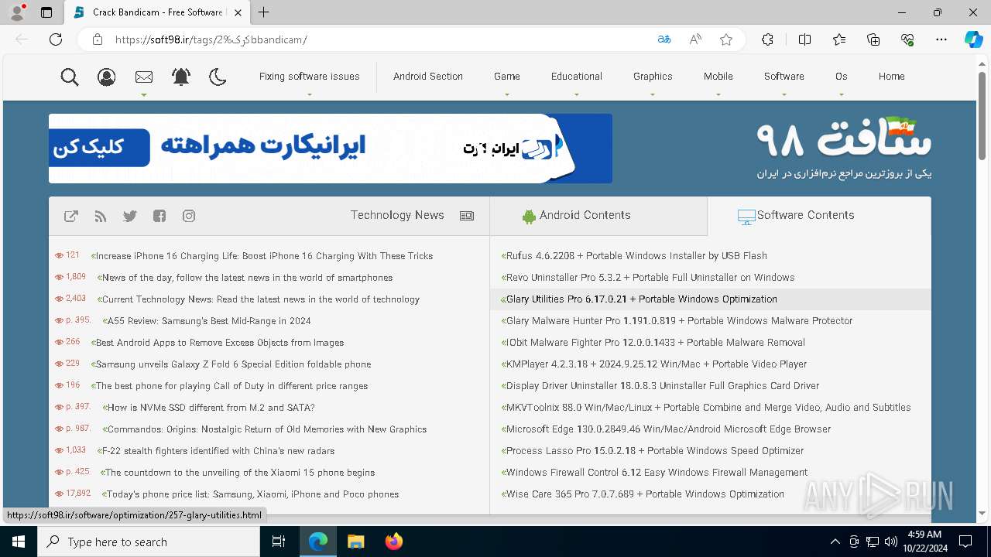Image resolution: width=991 pixels, height=557 pixels.
Task: Expand the Educational menu
Action: [x=577, y=77]
